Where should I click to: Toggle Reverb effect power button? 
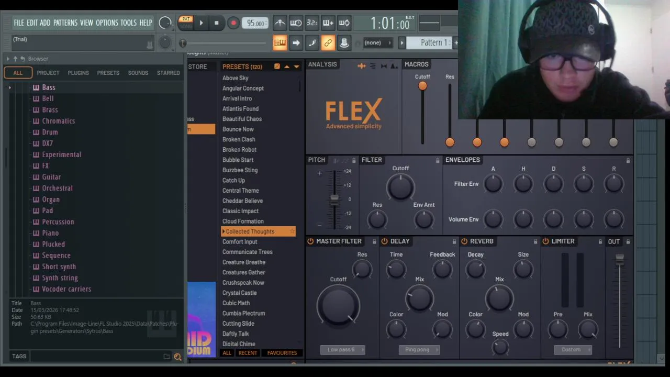(464, 241)
